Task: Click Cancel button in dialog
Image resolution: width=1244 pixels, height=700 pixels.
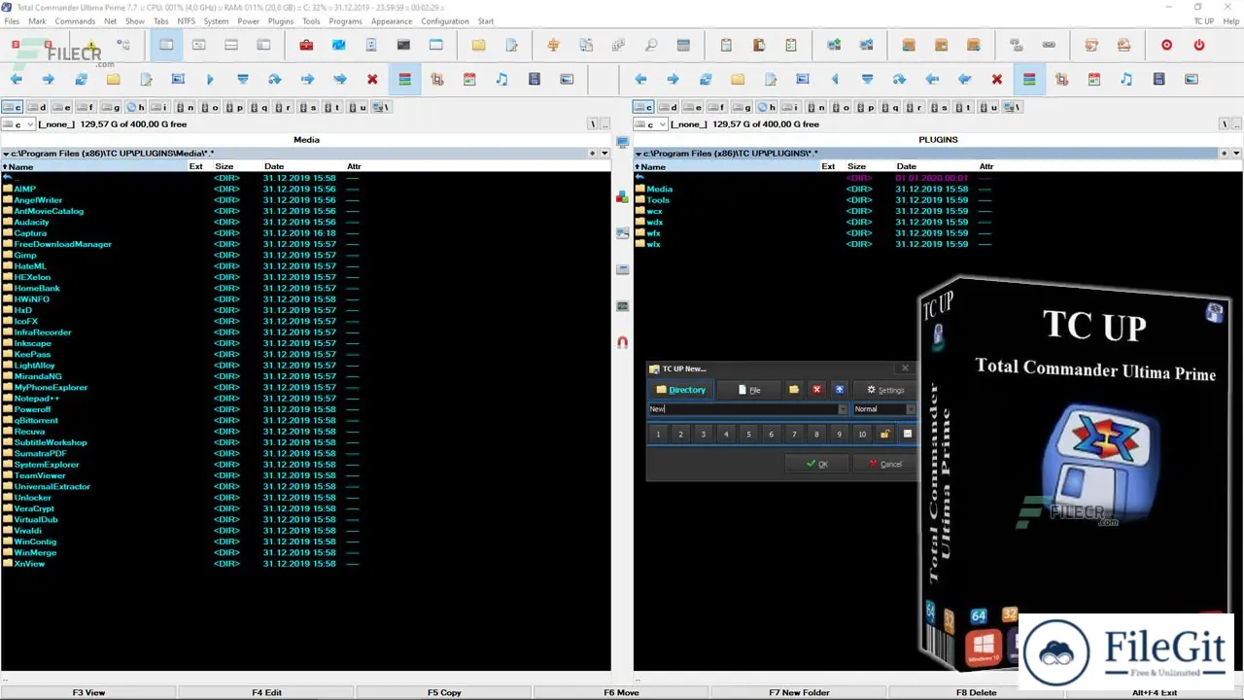Action: (x=883, y=464)
